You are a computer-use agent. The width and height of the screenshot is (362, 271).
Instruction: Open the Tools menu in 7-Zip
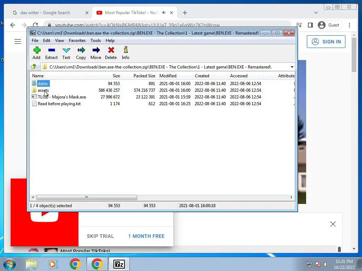pos(95,41)
